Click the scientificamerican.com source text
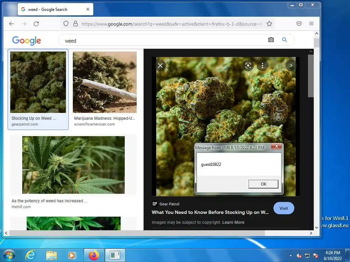 tap(94, 124)
